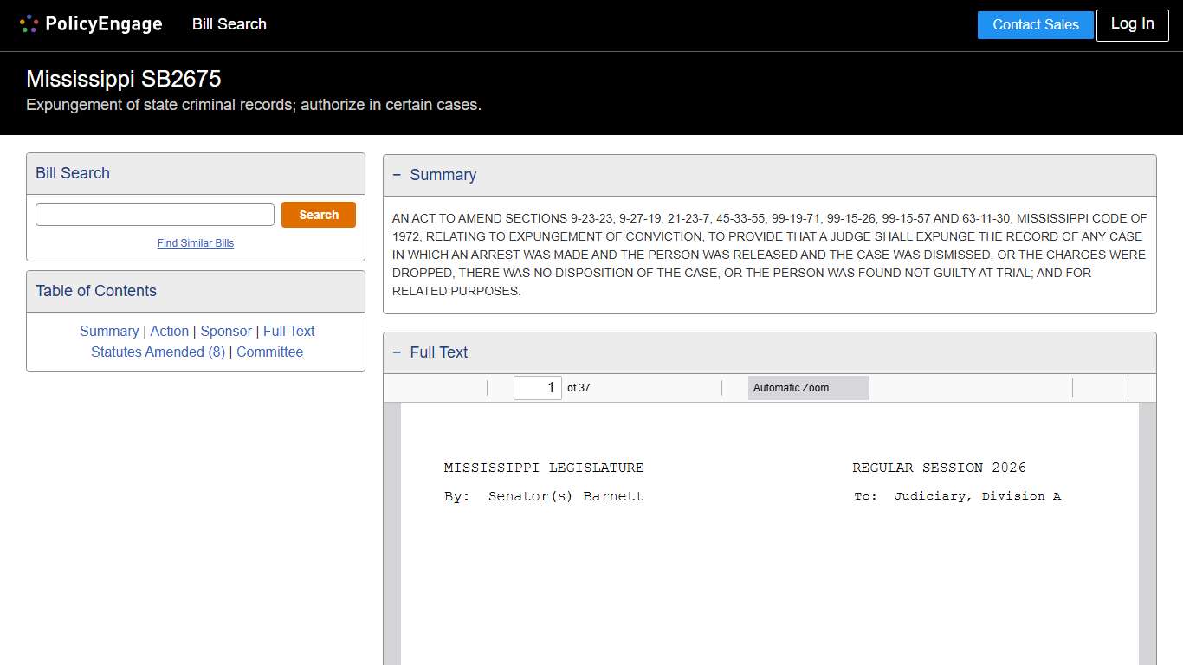Focus the bill search text field
Image resolution: width=1183 pixels, height=665 pixels.
click(155, 215)
